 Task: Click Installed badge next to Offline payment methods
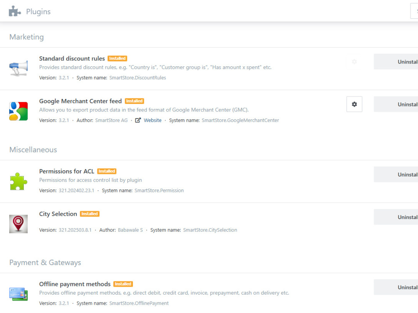[x=123, y=284]
